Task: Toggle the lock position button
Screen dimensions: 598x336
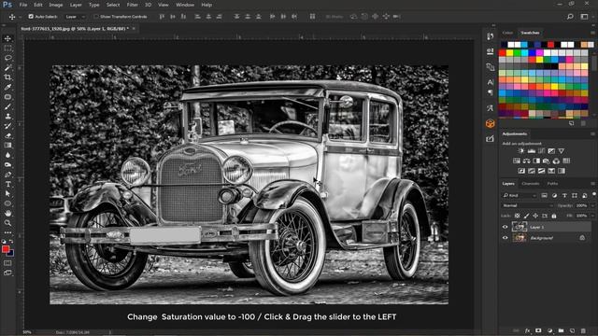Action: (x=535, y=216)
